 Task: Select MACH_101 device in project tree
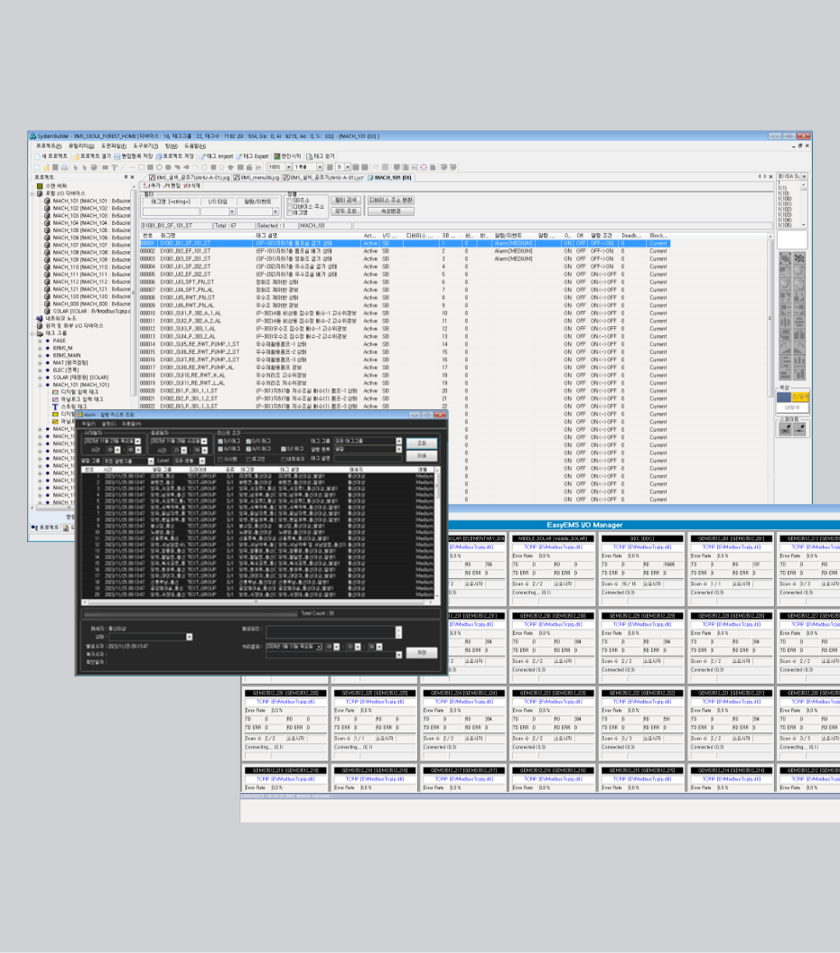click(x=89, y=201)
